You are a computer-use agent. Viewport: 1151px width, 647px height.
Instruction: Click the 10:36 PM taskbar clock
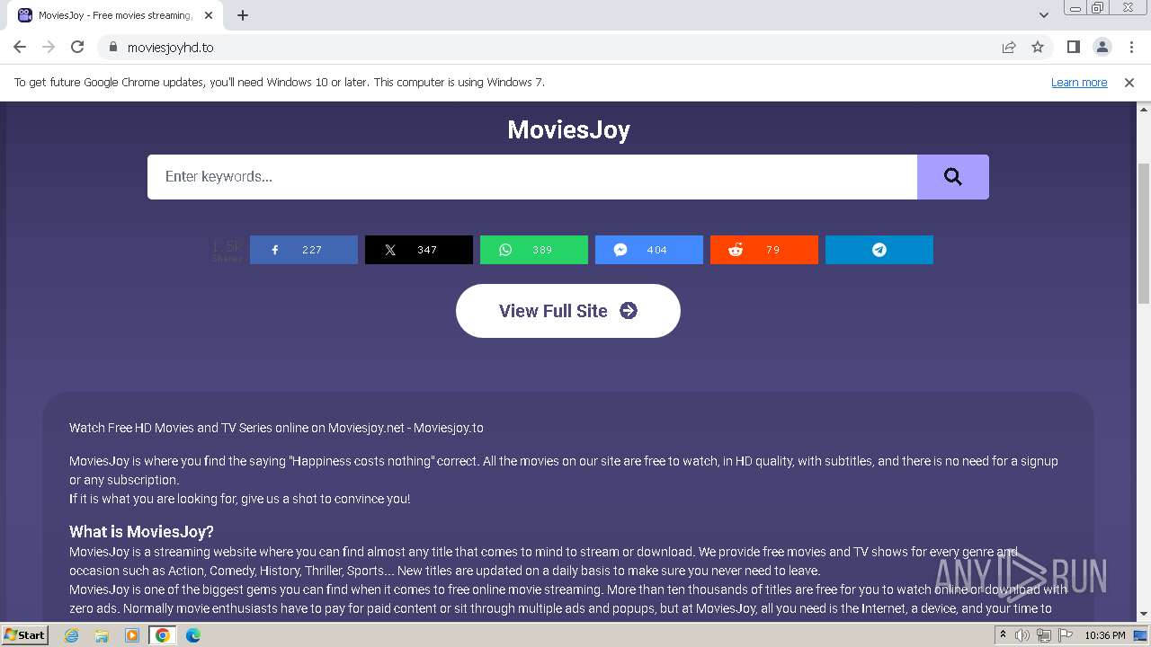tap(1105, 635)
